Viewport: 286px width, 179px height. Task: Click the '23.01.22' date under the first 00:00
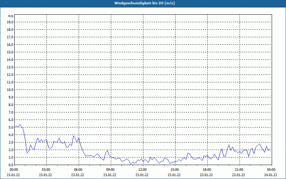13,175
